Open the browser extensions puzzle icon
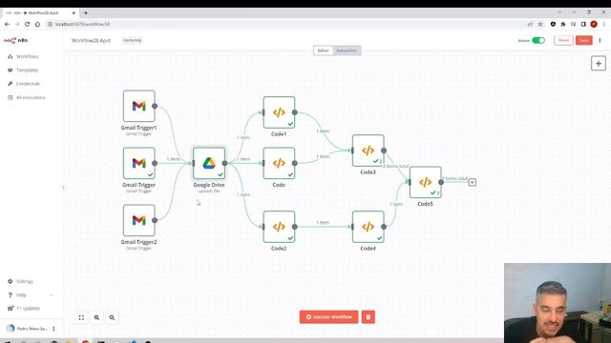611x343 pixels. click(x=563, y=24)
